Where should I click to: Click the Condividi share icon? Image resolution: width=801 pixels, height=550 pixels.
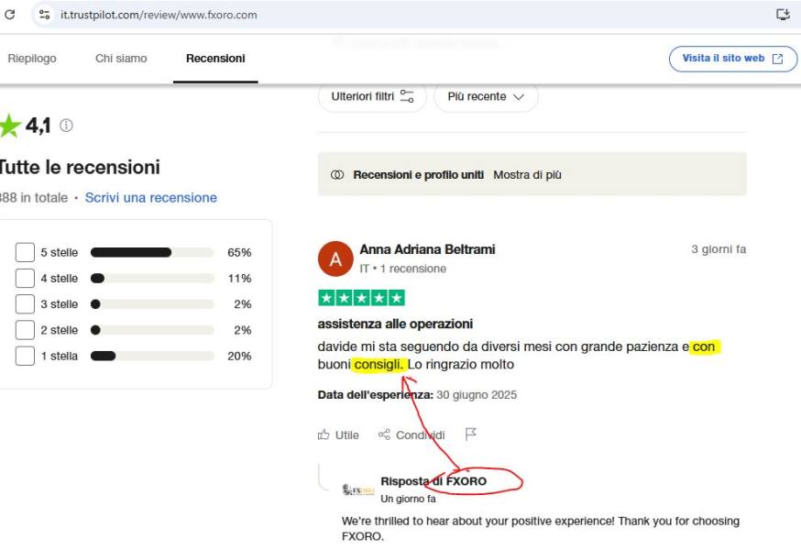point(384,434)
